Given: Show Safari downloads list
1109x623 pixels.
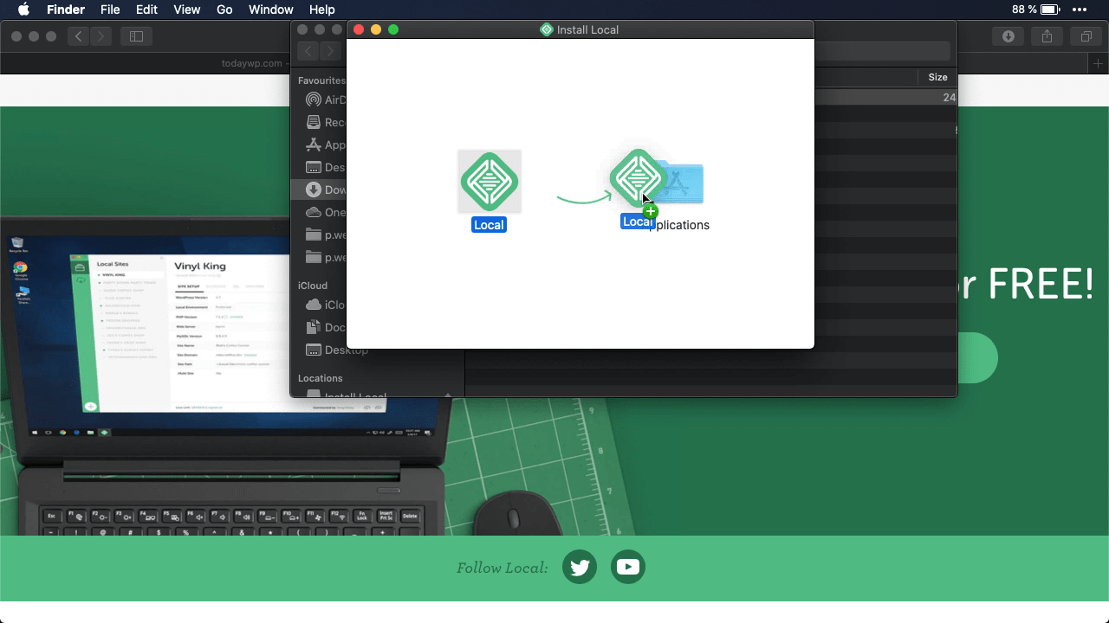Looking at the screenshot, I should click(1008, 36).
